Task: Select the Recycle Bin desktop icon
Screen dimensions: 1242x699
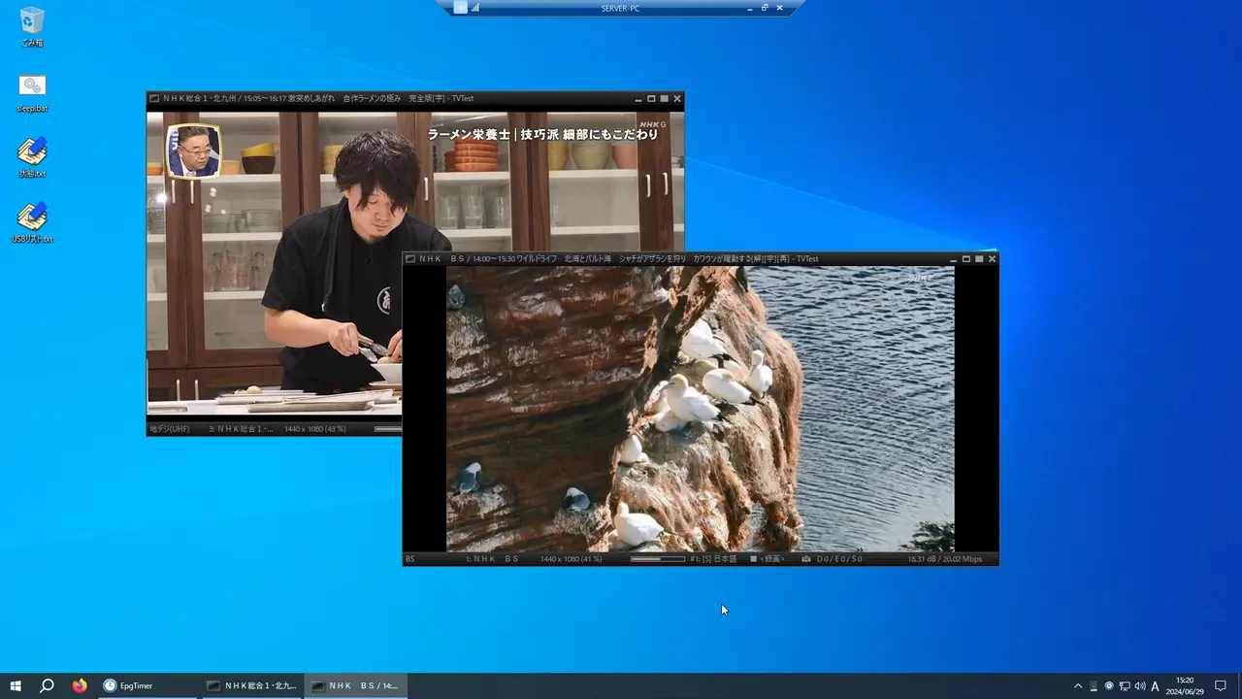Action: coord(32,27)
